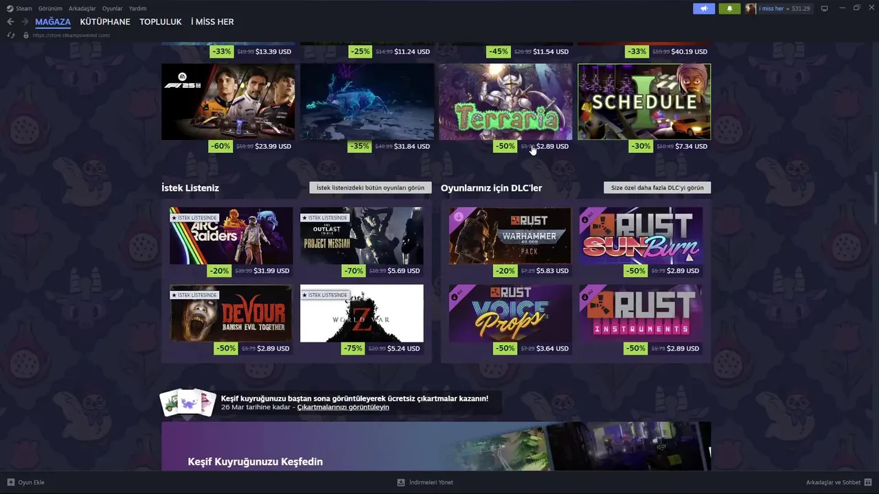Screen dimensions: 879x494
Task: Open the Rust Sunburn DLC
Action: click(641, 236)
